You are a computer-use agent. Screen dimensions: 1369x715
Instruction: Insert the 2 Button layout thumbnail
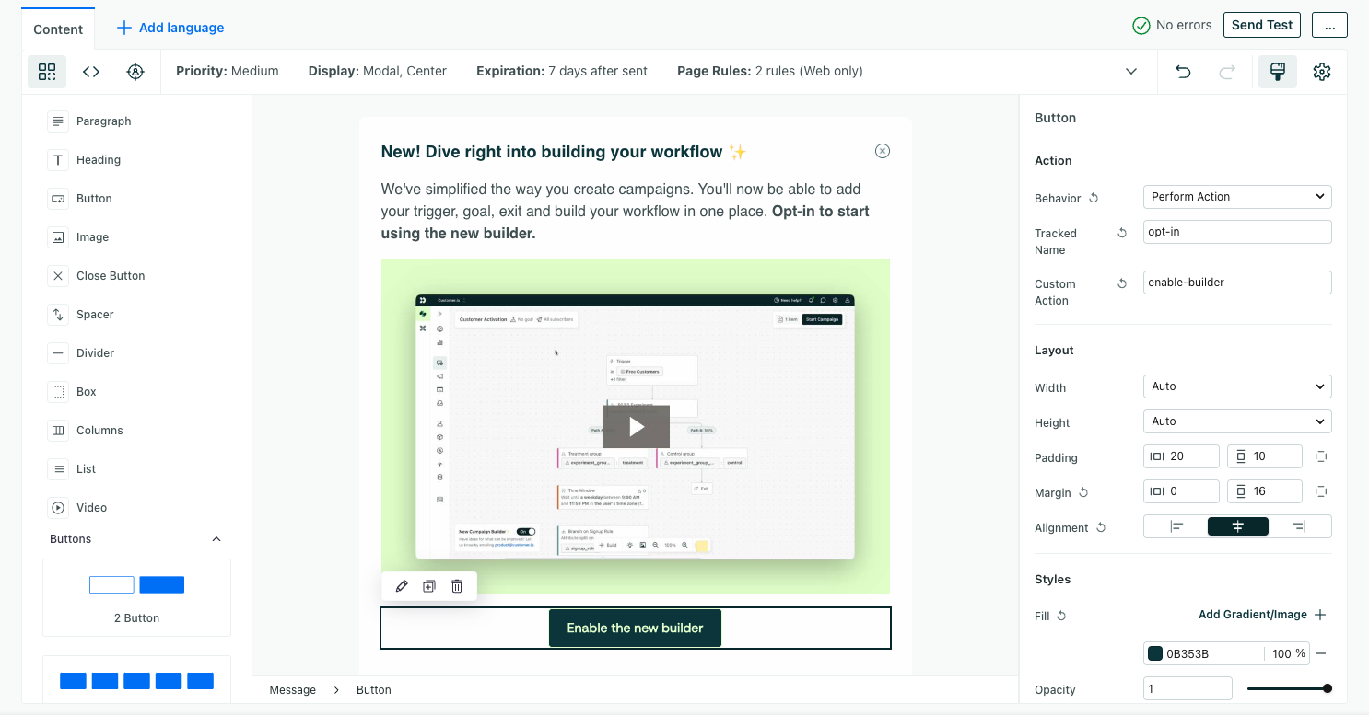click(x=136, y=597)
